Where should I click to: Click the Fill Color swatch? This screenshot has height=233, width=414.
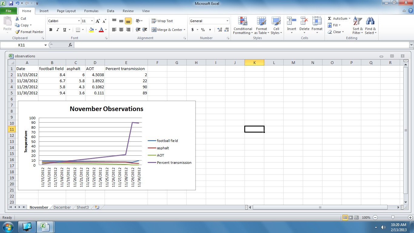(x=91, y=30)
